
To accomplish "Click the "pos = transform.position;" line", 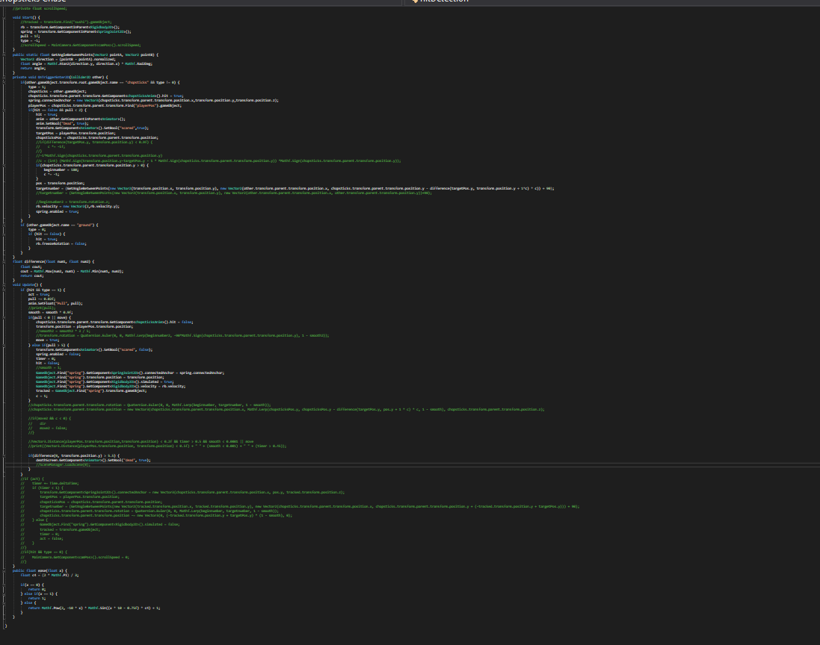I will [x=60, y=184].
